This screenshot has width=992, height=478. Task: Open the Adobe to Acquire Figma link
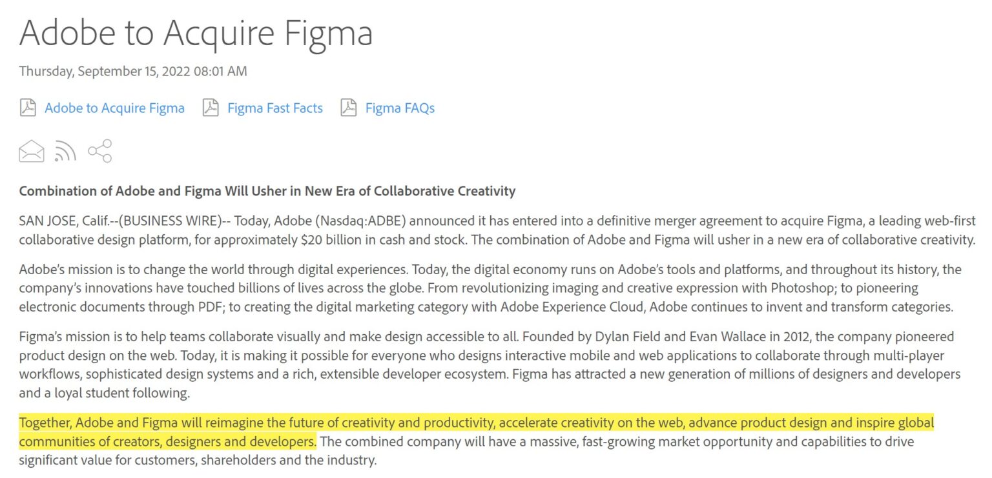click(114, 108)
